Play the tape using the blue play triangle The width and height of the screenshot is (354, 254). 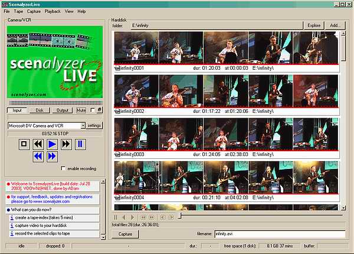click(52, 144)
